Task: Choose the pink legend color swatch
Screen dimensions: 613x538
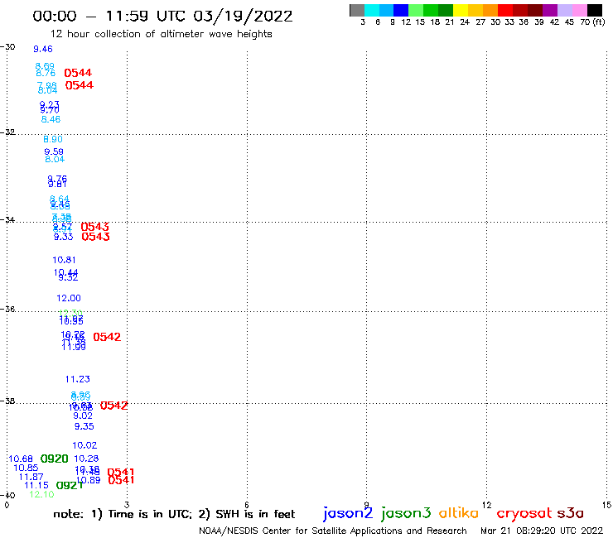Action: tap(580, 10)
